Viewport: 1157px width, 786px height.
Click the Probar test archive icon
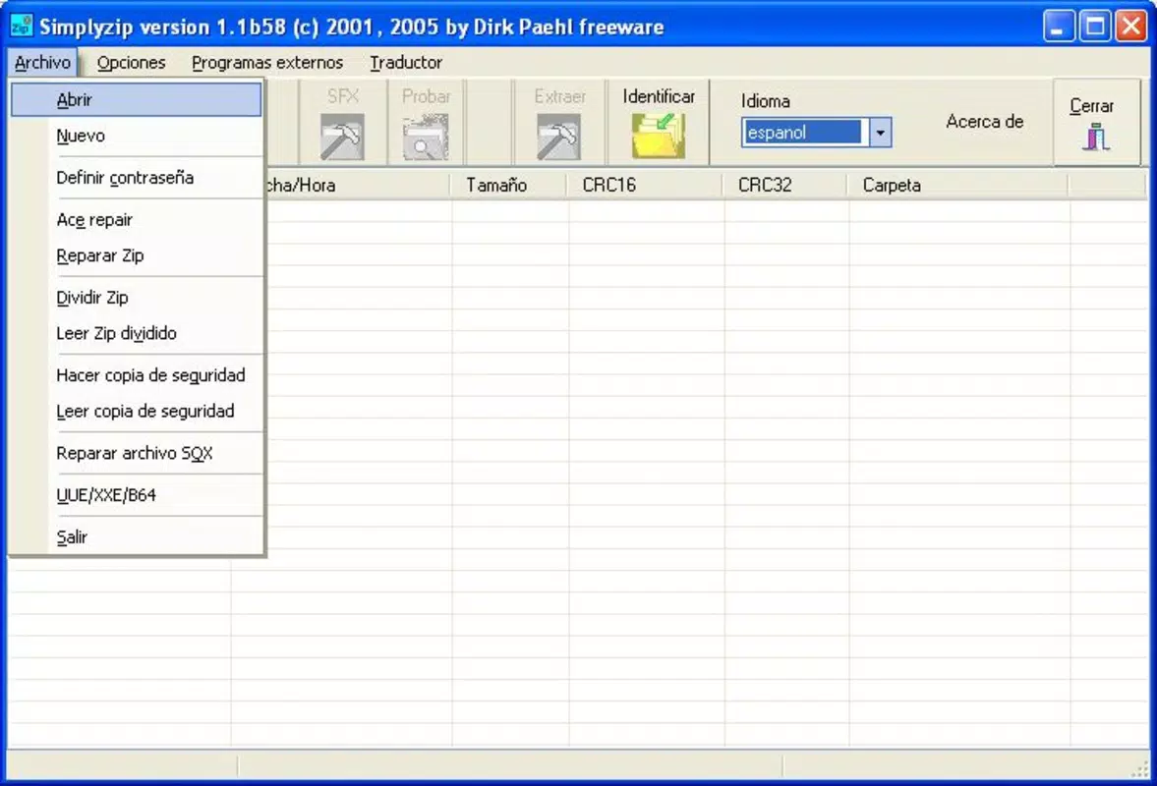tap(426, 138)
